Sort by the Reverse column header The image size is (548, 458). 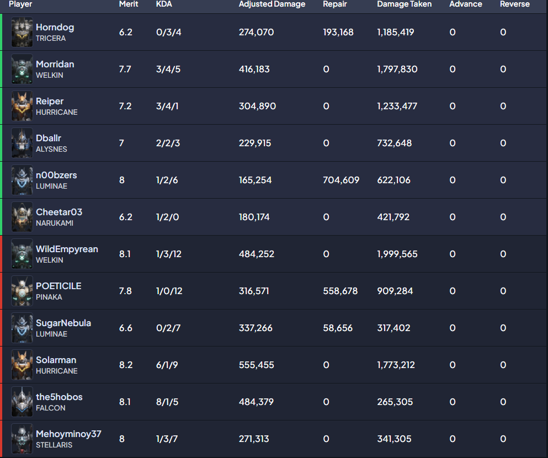coord(515,4)
